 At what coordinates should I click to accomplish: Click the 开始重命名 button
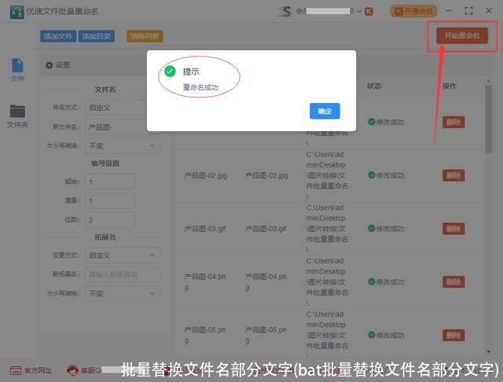click(x=462, y=35)
